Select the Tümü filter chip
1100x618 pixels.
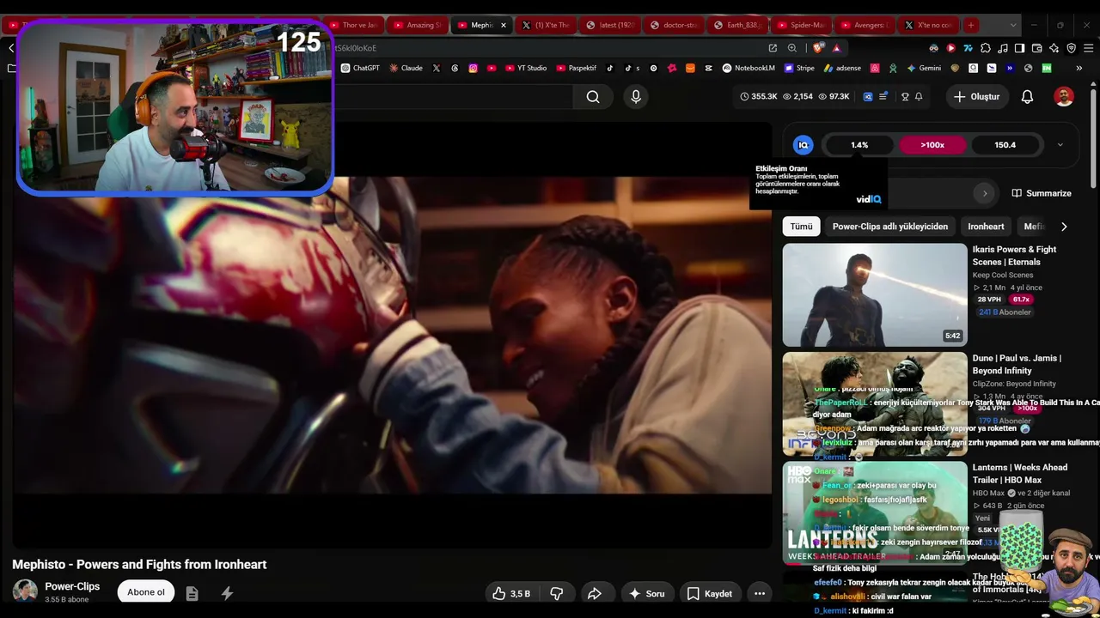click(x=801, y=227)
